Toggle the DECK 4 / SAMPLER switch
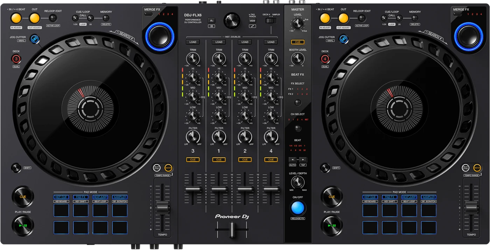This screenshot has height=250, width=490. click(x=271, y=21)
